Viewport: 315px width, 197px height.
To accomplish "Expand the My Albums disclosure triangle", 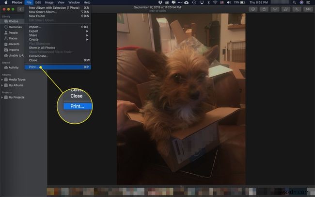I will click(2, 85).
